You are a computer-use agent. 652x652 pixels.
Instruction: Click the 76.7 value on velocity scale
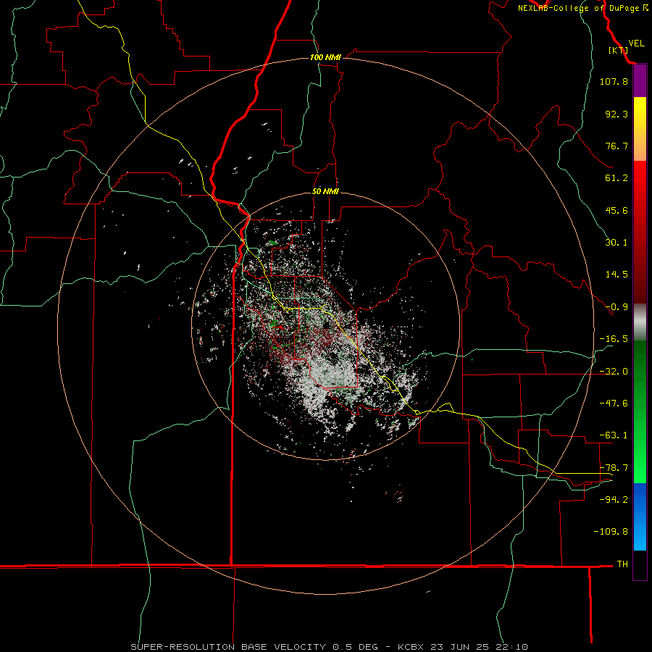click(x=617, y=146)
